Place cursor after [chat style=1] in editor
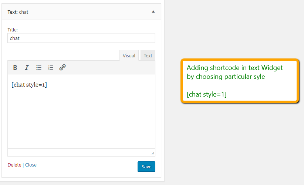 click(47, 85)
